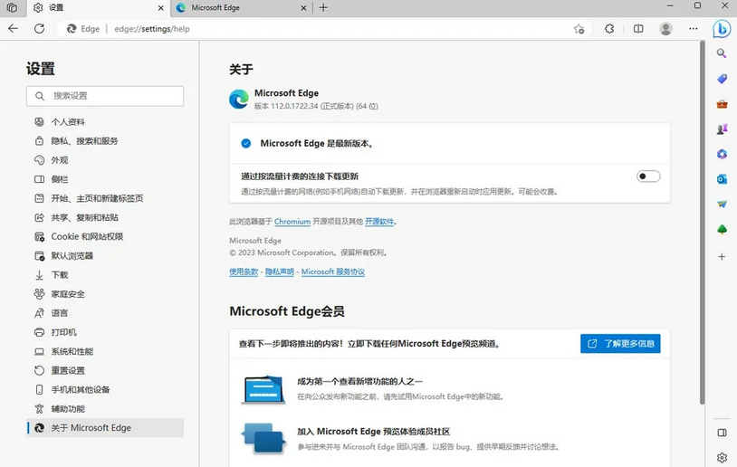Viewport: 737px width, 467px height.
Task: Open Bing chat sidebar button
Action: coord(722,29)
